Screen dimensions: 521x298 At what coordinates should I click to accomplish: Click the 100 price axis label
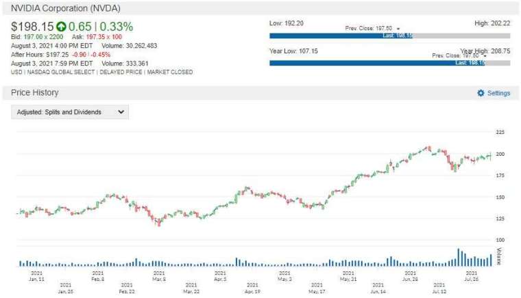coord(500,240)
